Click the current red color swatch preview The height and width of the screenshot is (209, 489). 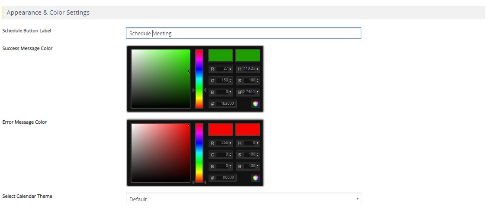click(x=248, y=130)
